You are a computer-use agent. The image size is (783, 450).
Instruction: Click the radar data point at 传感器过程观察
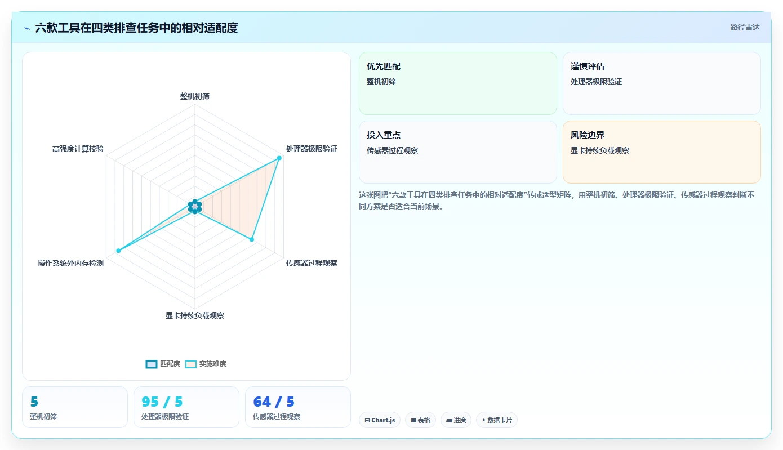pos(252,240)
